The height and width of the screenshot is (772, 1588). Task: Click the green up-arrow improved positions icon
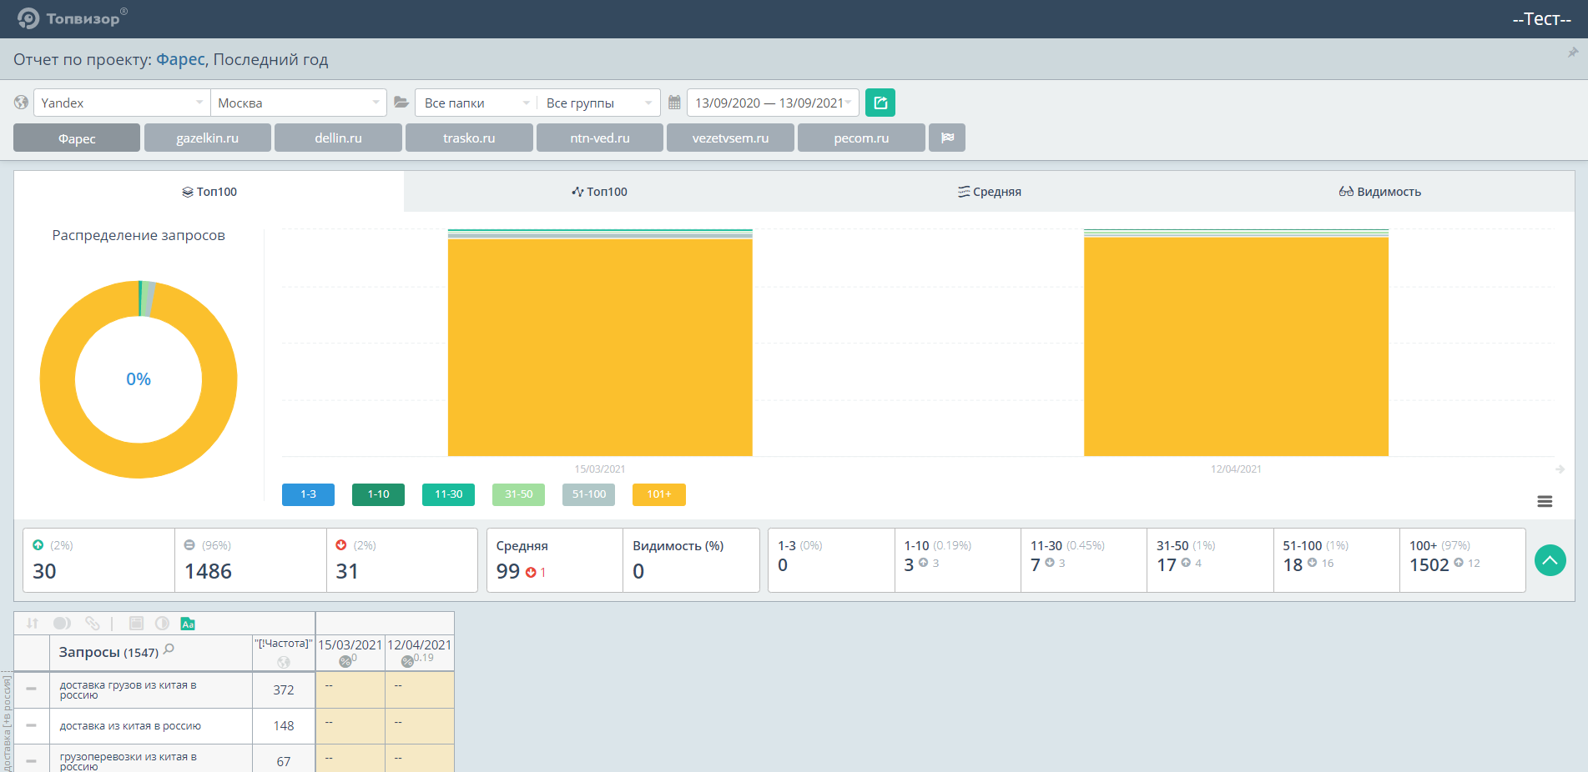[x=38, y=545]
